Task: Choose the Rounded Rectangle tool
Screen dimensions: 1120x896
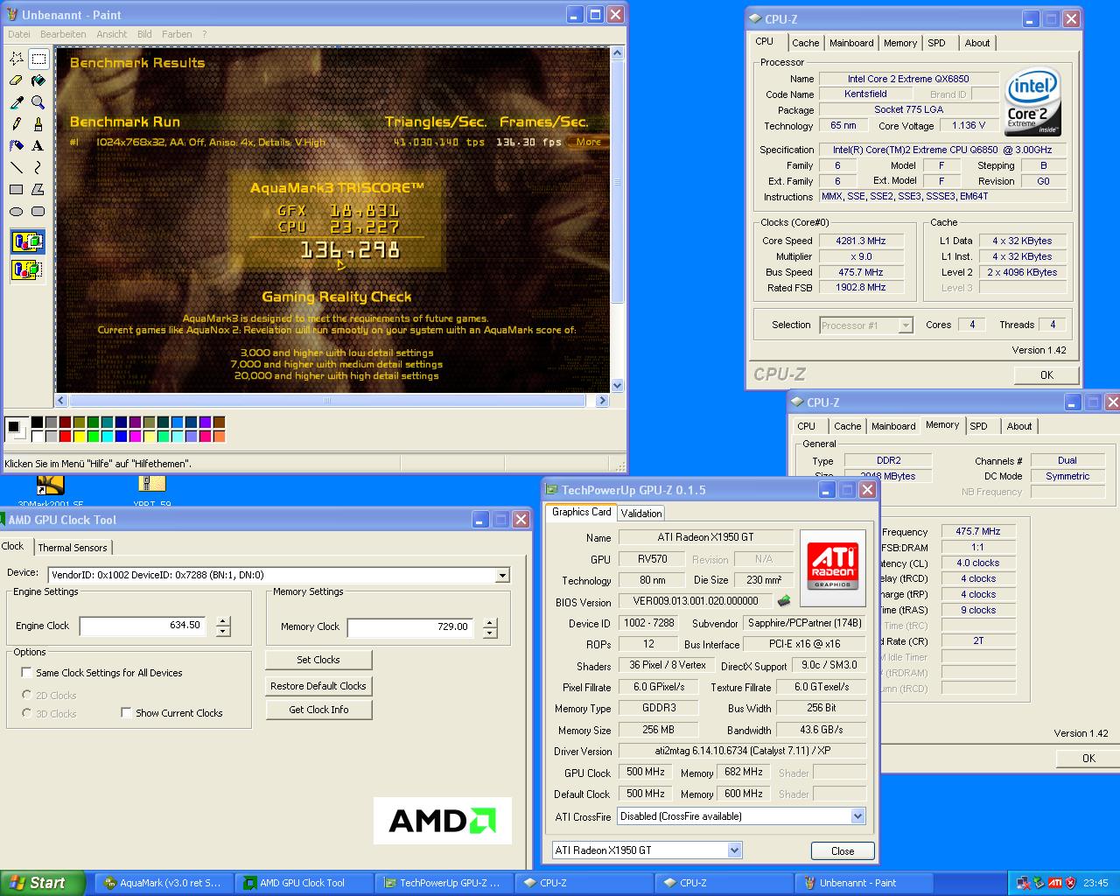Action: pos(38,211)
